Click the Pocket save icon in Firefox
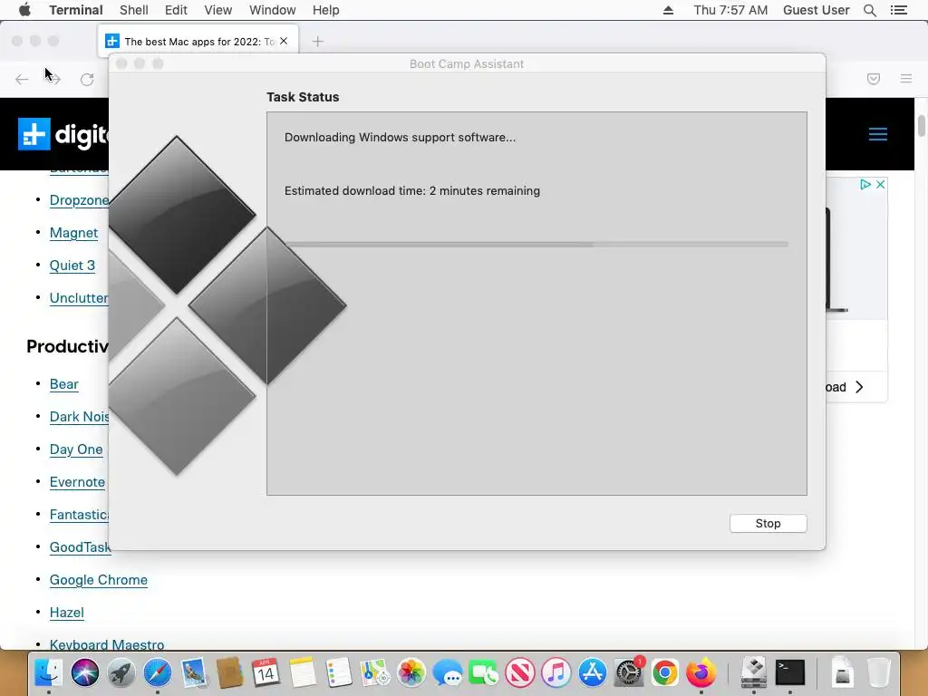The width and height of the screenshot is (928, 696). click(873, 79)
